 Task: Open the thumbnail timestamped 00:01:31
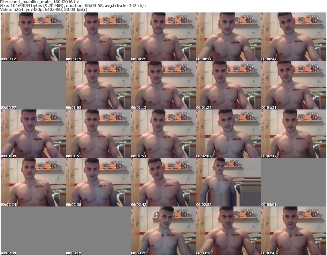tap(294, 85)
